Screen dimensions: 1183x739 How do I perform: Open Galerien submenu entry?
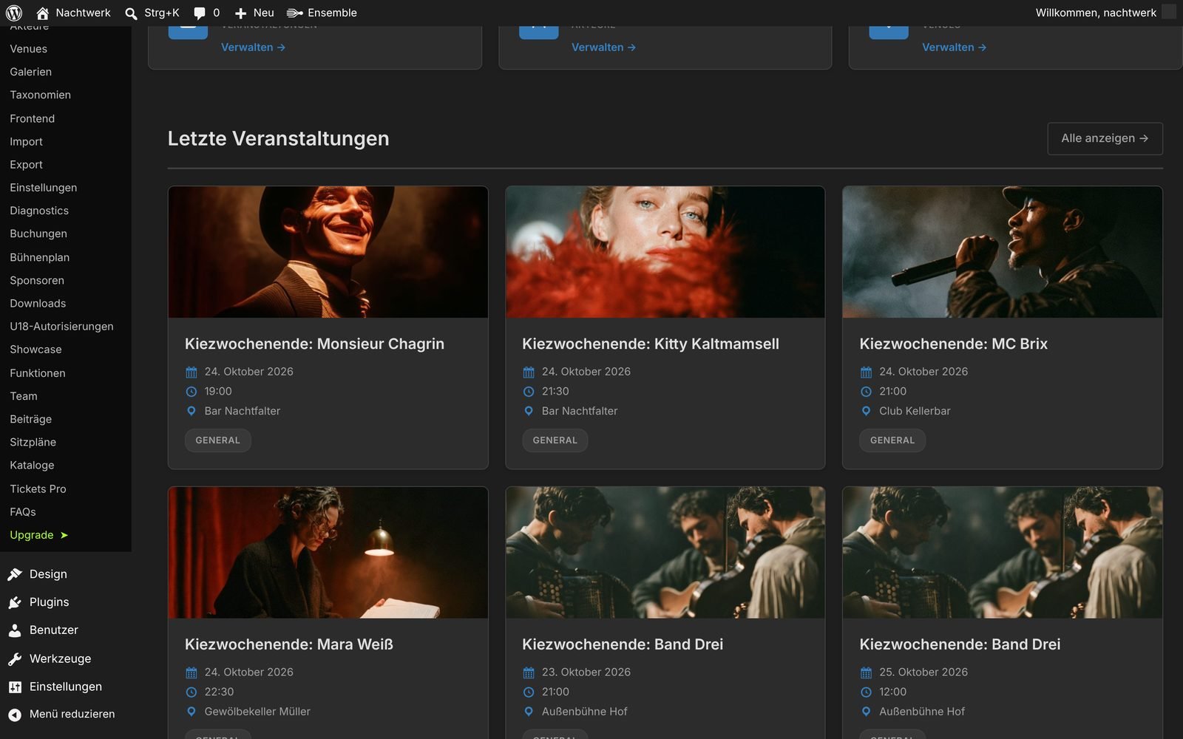(x=31, y=72)
